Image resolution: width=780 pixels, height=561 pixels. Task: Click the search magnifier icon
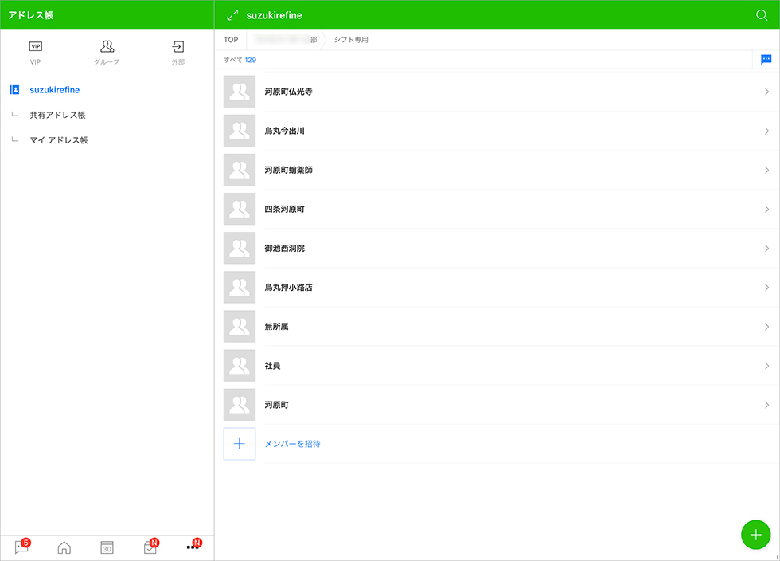(762, 15)
